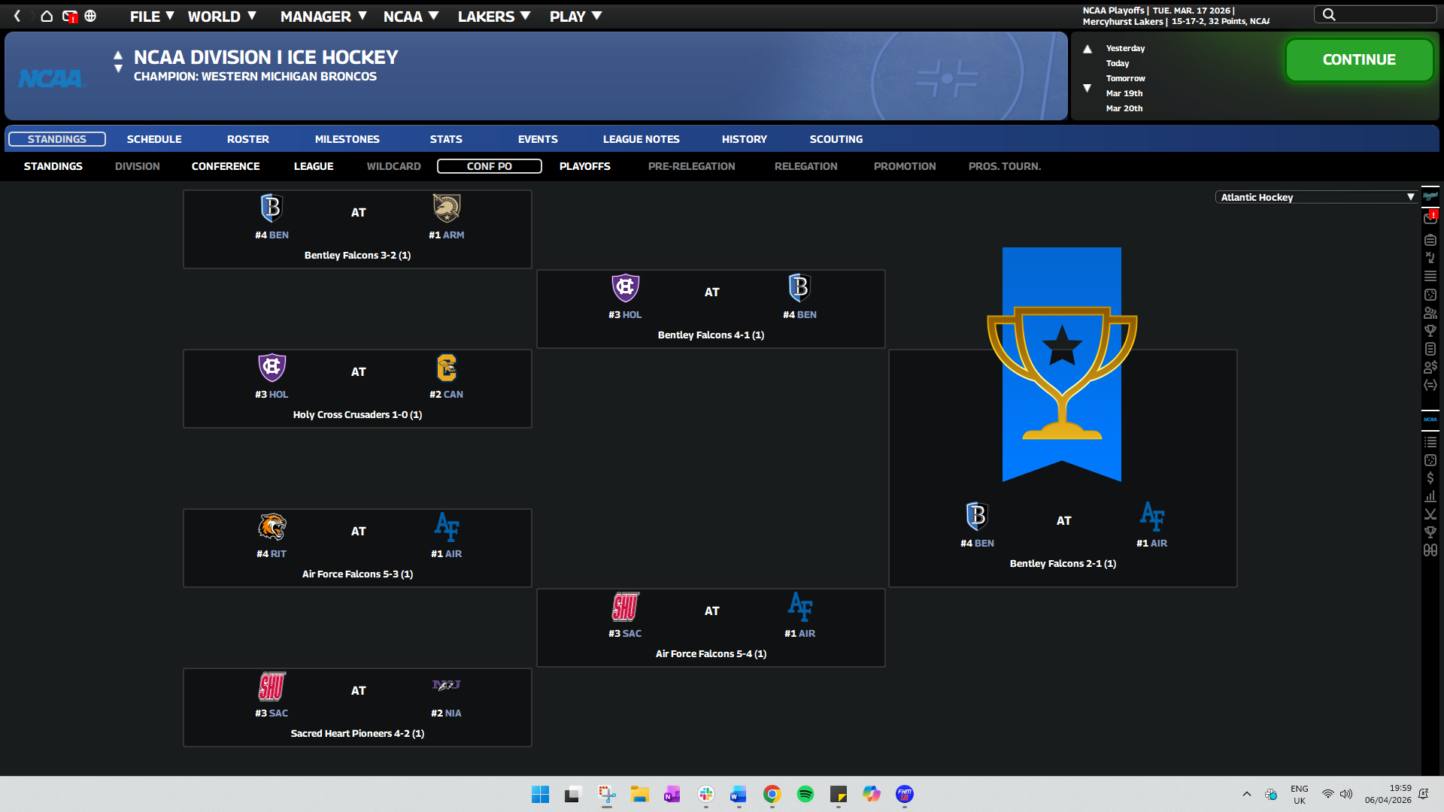Viewport: 1444px width, 812px height.
Task: Expand the LAKERS top menu
Action: (494, 16)
